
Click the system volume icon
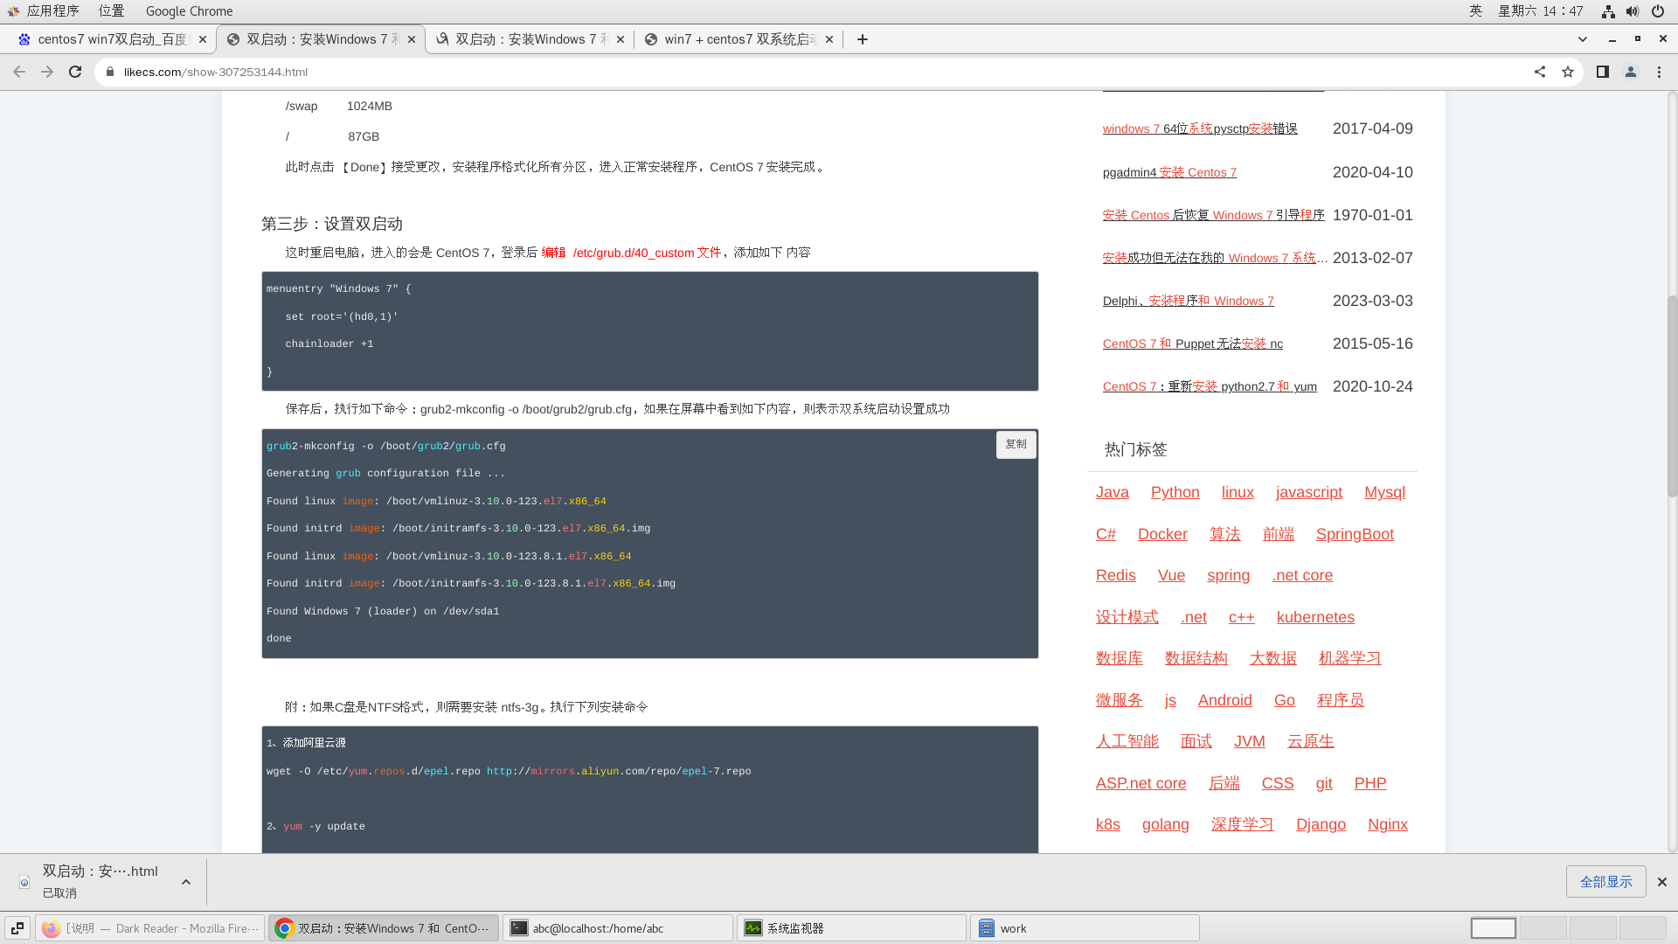tap(1633, 11)
